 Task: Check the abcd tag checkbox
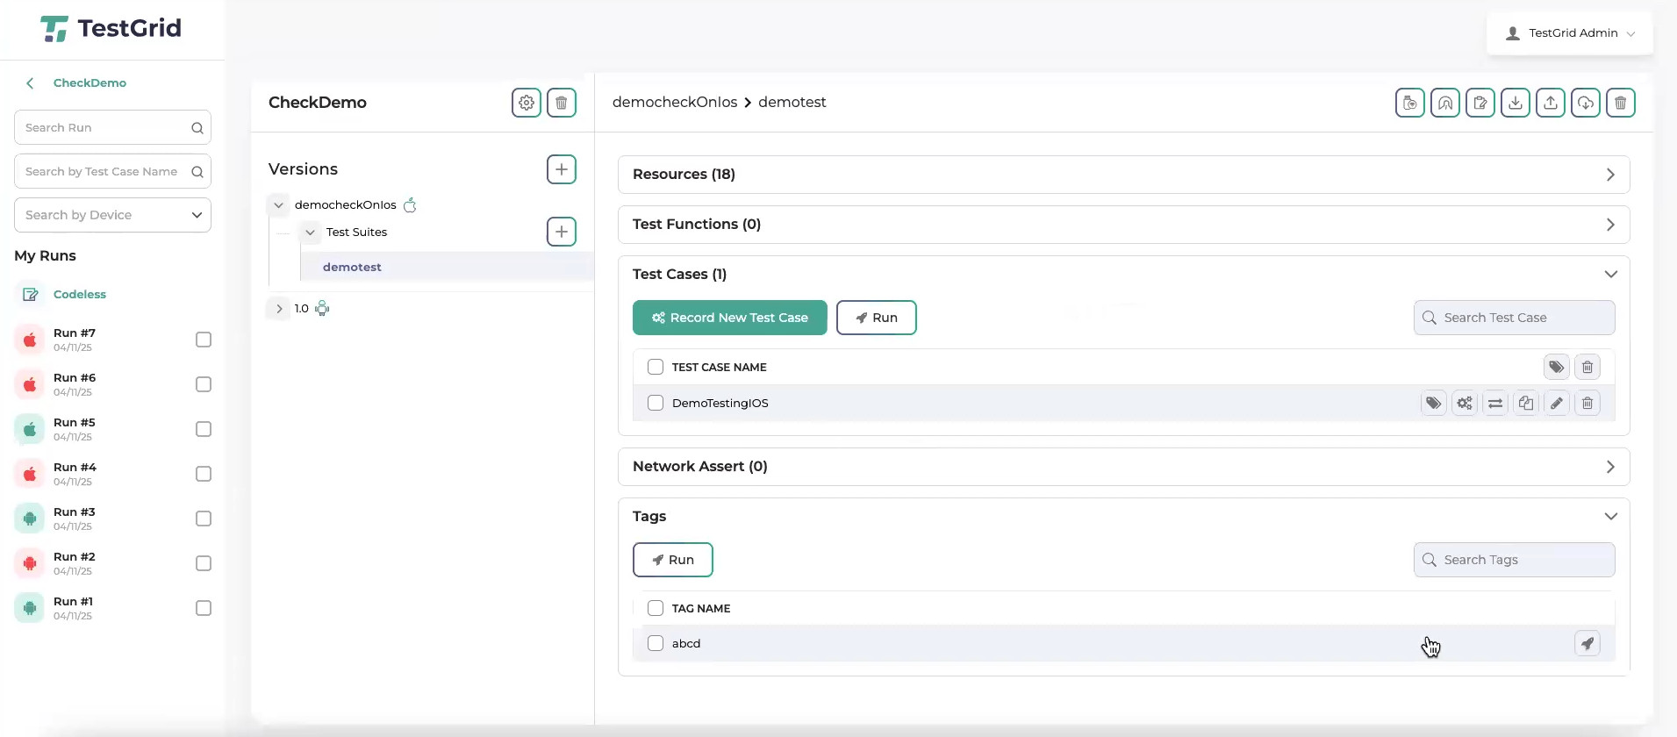[656, 643]
